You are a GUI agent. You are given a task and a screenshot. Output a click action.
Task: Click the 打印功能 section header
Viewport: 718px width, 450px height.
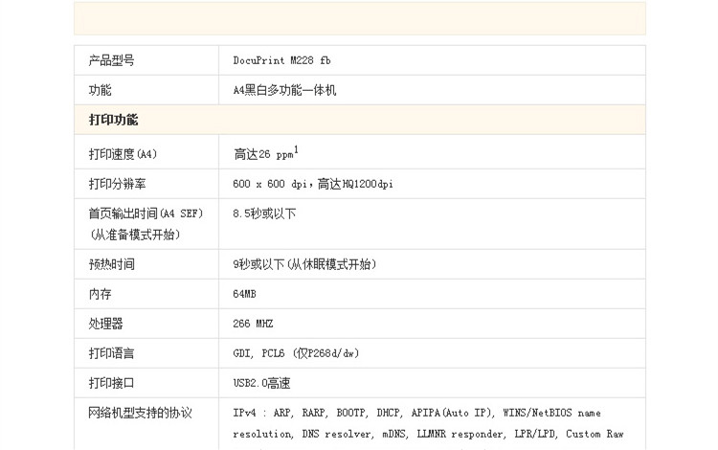113,121
